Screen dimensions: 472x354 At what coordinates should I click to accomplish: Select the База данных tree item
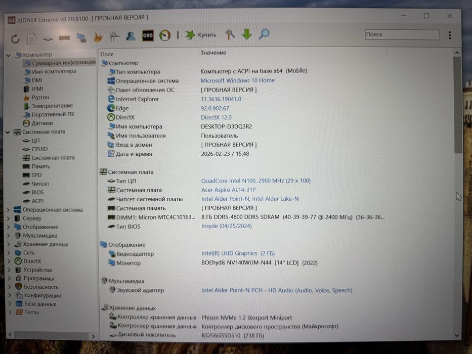point(36,304)
